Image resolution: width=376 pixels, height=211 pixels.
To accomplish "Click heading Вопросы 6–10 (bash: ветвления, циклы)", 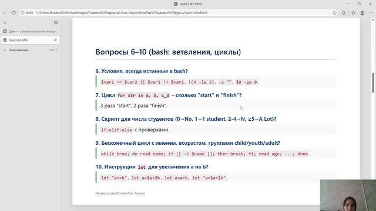I will click(x=168, y=52).
